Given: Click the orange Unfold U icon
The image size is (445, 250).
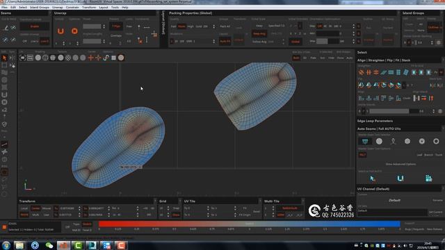Looking at the screenshot, I should 60,31.
